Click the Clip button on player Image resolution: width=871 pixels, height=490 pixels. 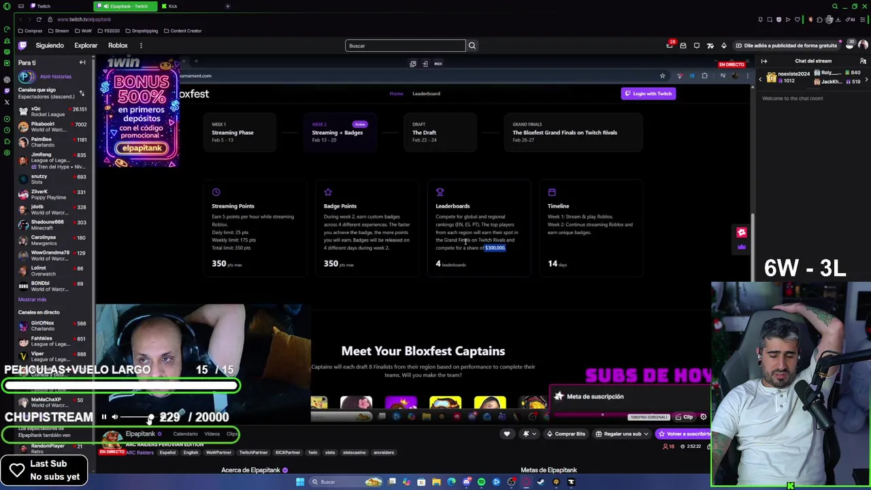click(685, 417)
